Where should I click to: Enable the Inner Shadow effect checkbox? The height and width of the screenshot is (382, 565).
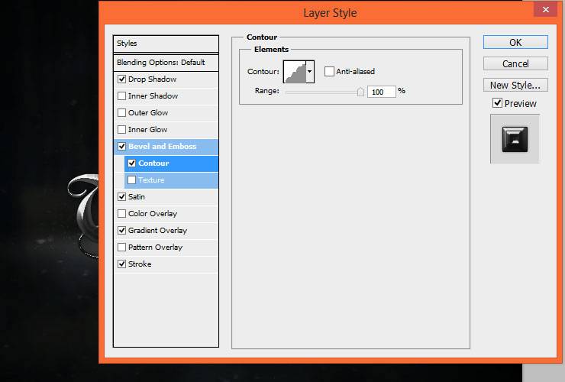pos(122,96)
